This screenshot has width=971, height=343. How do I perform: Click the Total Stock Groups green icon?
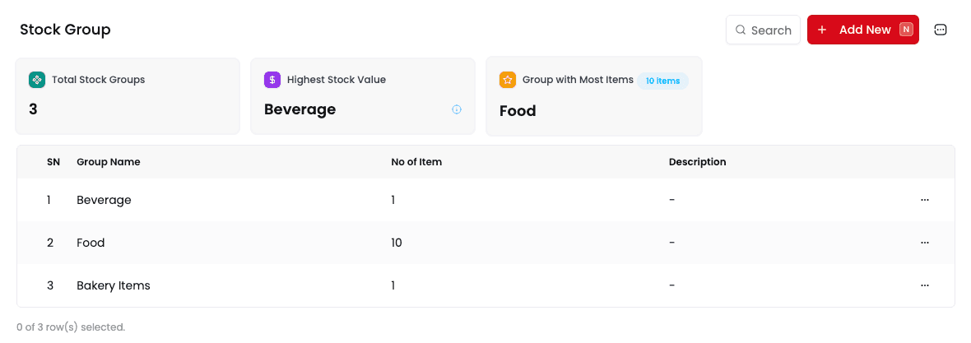tap(37, 80)
